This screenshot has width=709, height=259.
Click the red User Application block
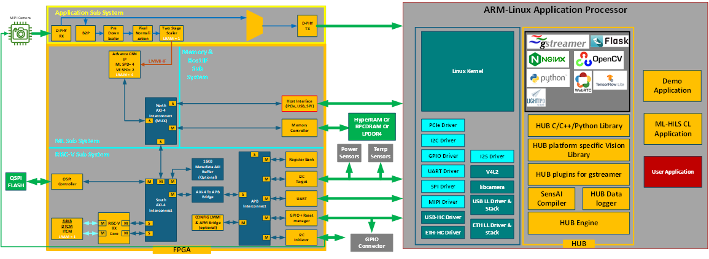672,172
